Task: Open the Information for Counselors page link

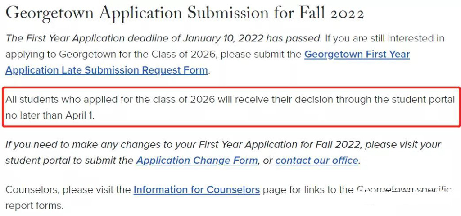Action: (197, 189)
